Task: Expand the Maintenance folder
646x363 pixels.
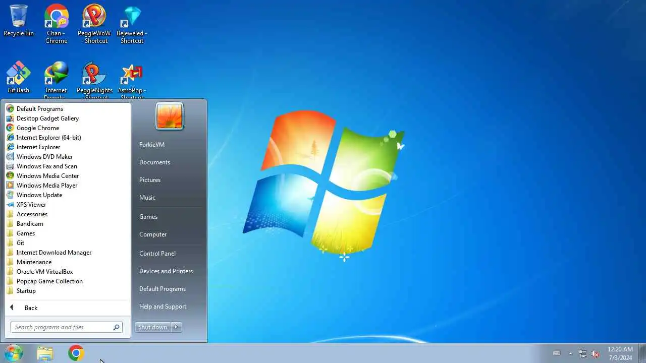Action: pos(68,262)
